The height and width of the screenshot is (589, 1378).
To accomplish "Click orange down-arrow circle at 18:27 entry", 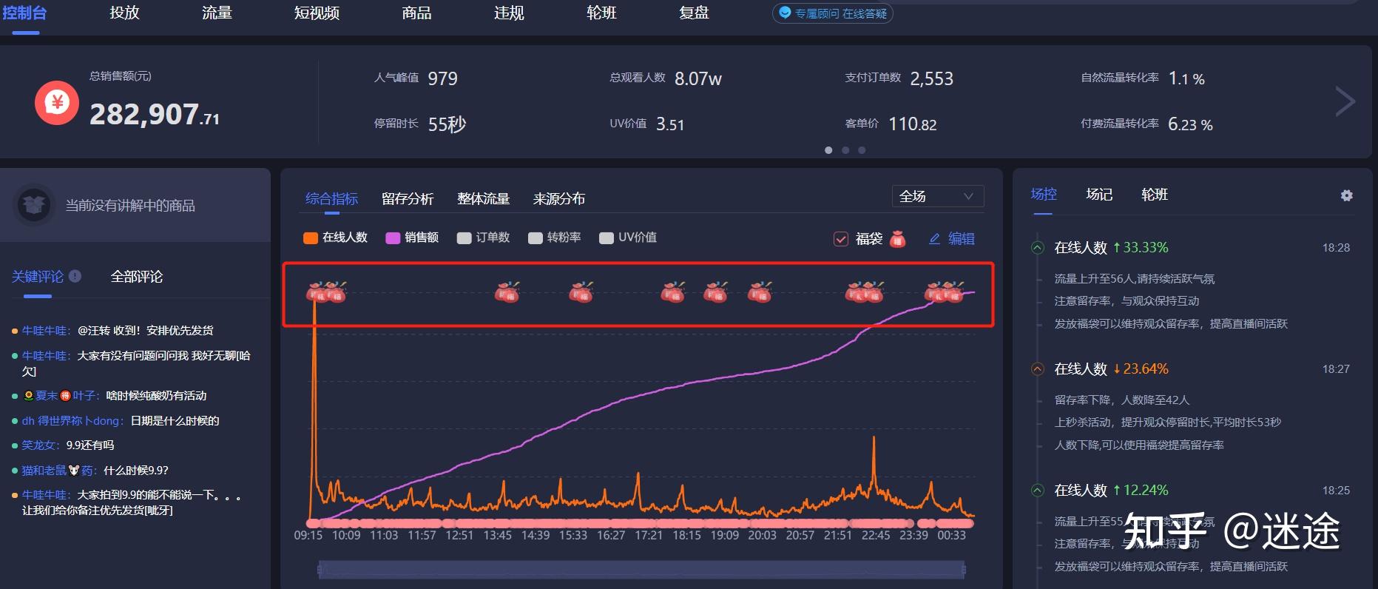I will point(1038,368).
